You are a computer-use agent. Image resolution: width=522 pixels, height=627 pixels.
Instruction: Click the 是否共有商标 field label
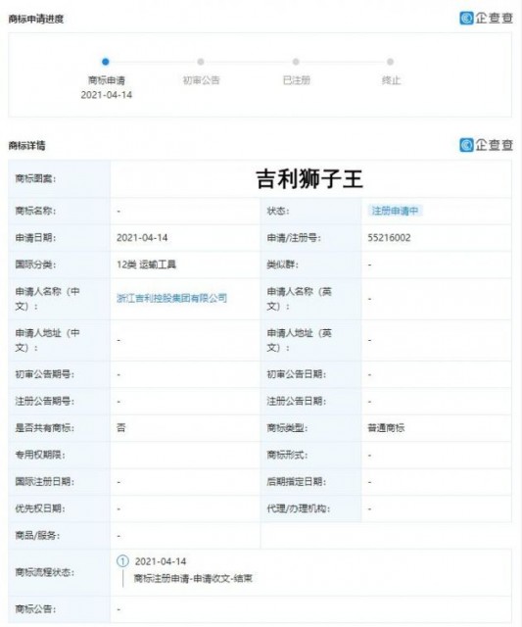click(44, 428)
